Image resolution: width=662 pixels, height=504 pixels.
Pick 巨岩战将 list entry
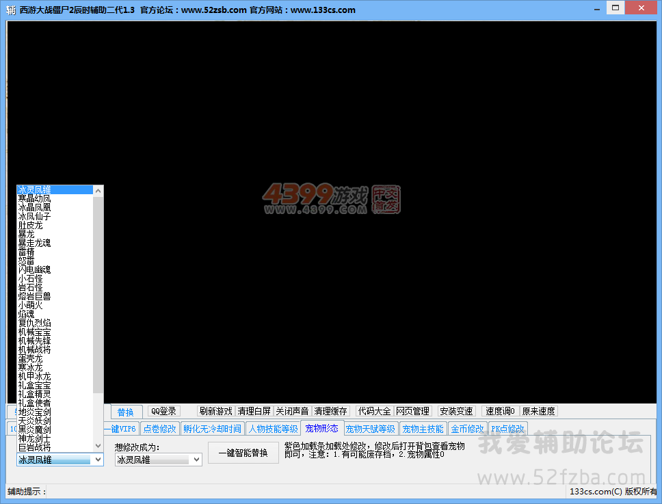click(x=55, y=447)
